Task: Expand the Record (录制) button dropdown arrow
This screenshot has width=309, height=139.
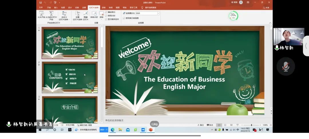Action: click(101, 19)
